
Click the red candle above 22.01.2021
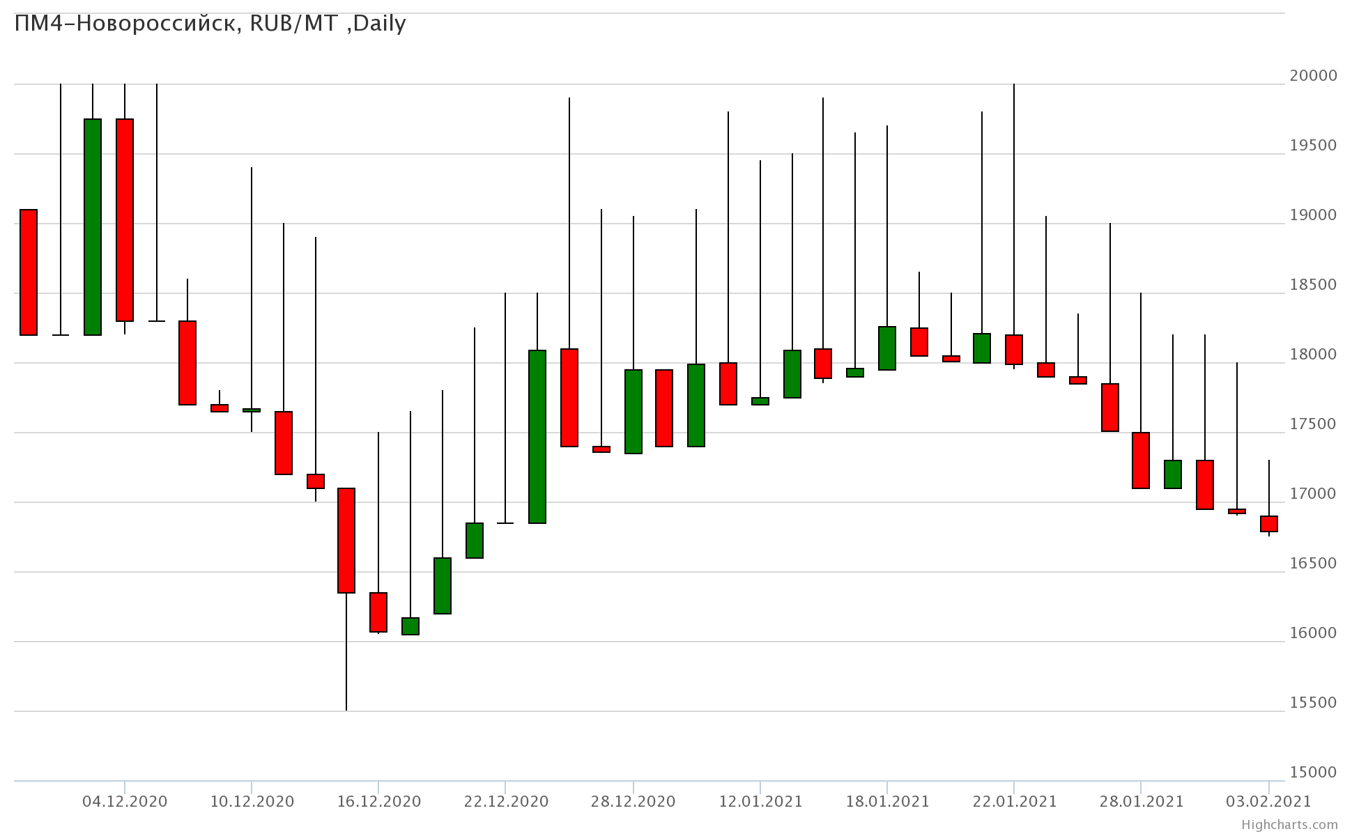(1014, 349)
